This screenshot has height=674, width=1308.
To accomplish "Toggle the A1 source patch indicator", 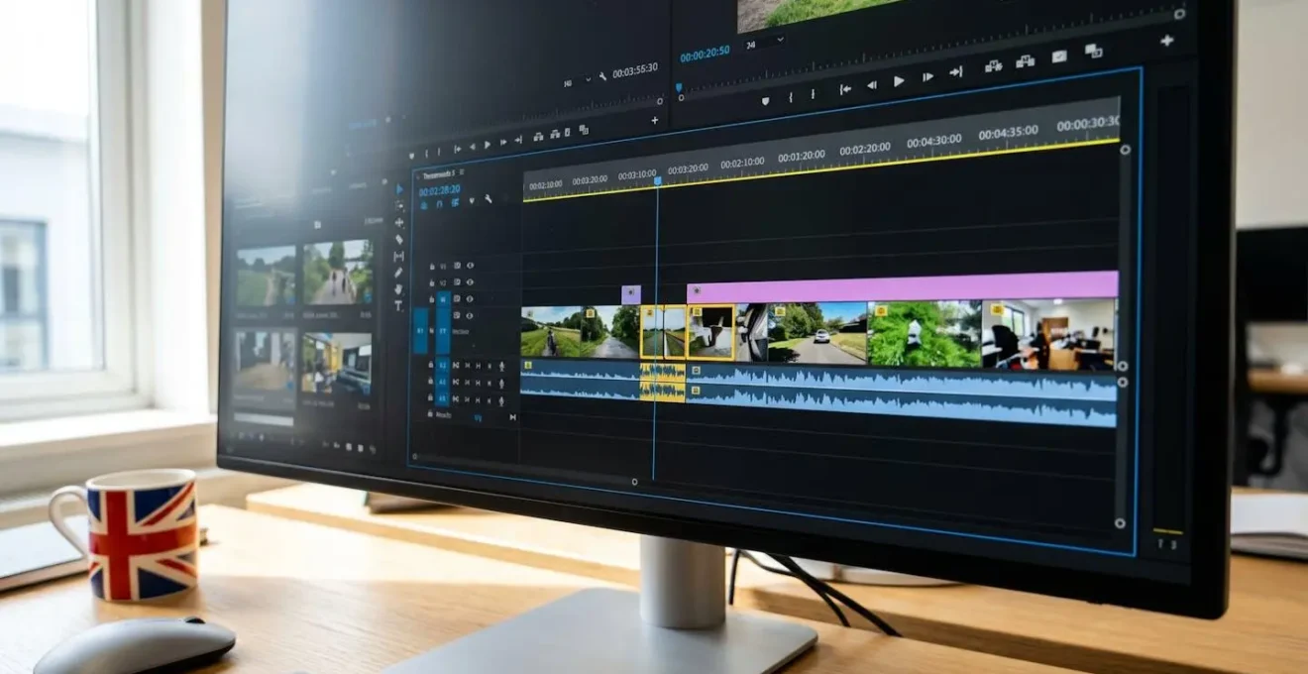I will [x=420, y=330].
